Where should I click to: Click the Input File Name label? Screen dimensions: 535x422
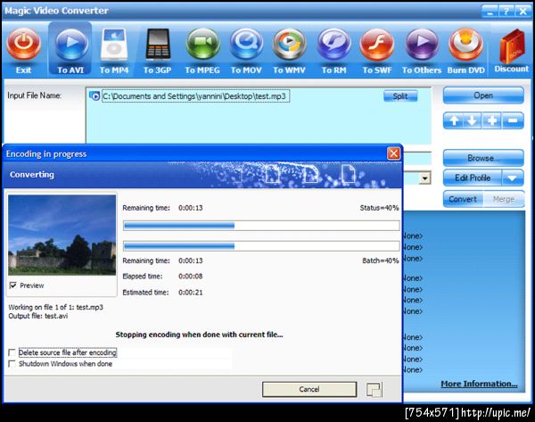(x=34, y=95)
